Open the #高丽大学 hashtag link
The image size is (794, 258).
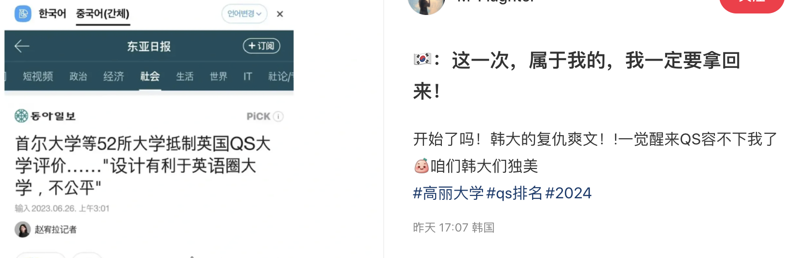[x=448, y=193]
